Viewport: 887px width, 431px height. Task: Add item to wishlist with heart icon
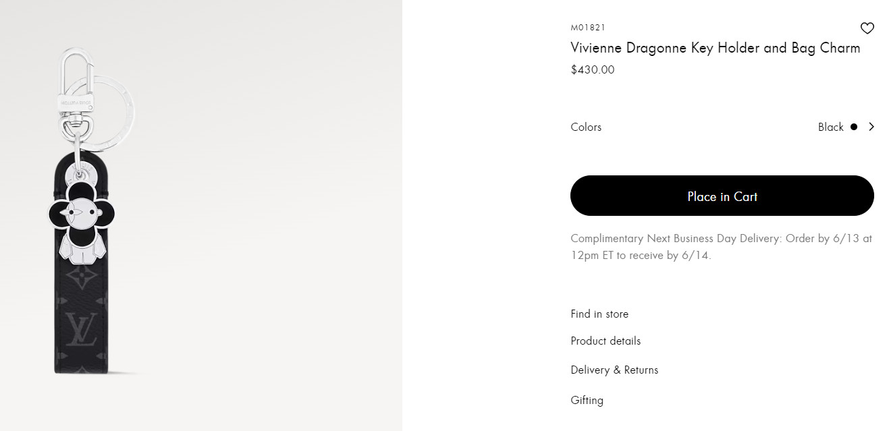click(x=867, y=28)
